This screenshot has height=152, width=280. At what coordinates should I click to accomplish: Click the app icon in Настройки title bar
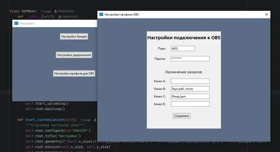click(16, 23)
